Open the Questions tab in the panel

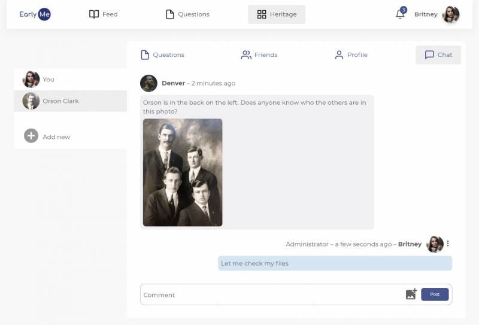point(162,54)
